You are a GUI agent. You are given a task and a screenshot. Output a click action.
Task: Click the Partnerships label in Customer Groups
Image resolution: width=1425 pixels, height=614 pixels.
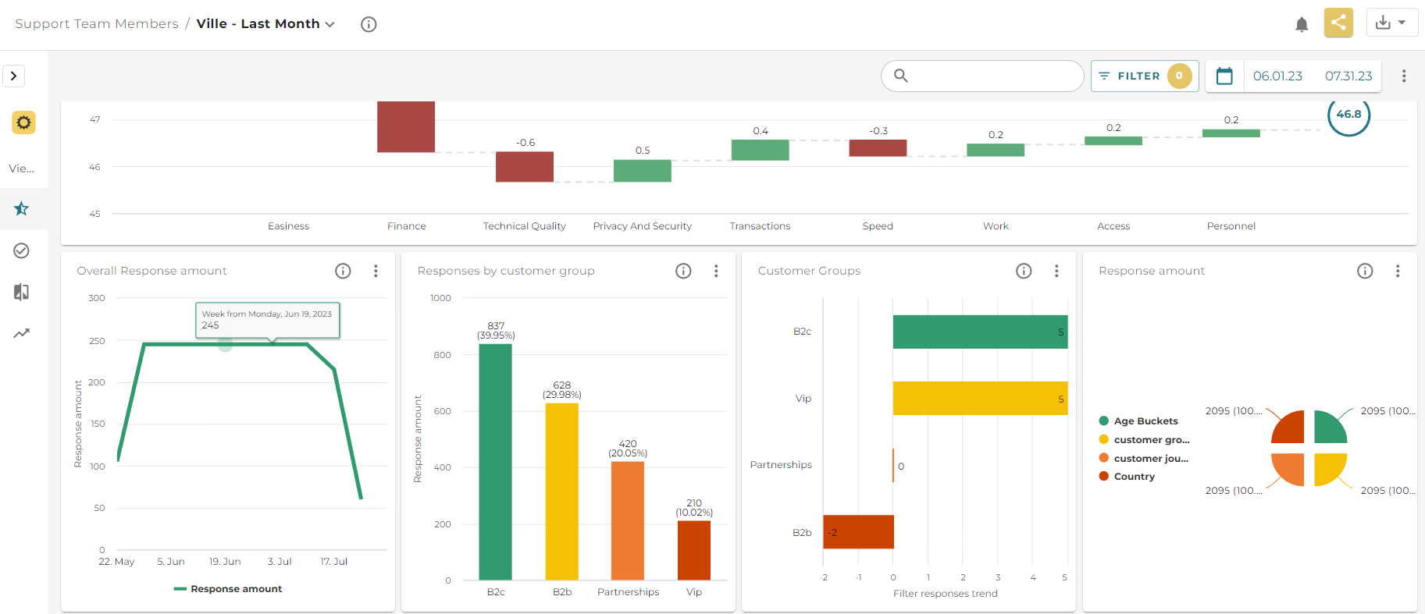[781, 465]
